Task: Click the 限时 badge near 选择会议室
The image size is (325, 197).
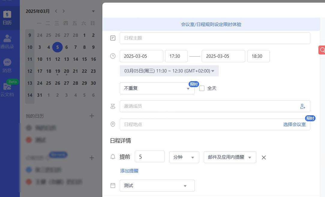Action: pos(310,118)
